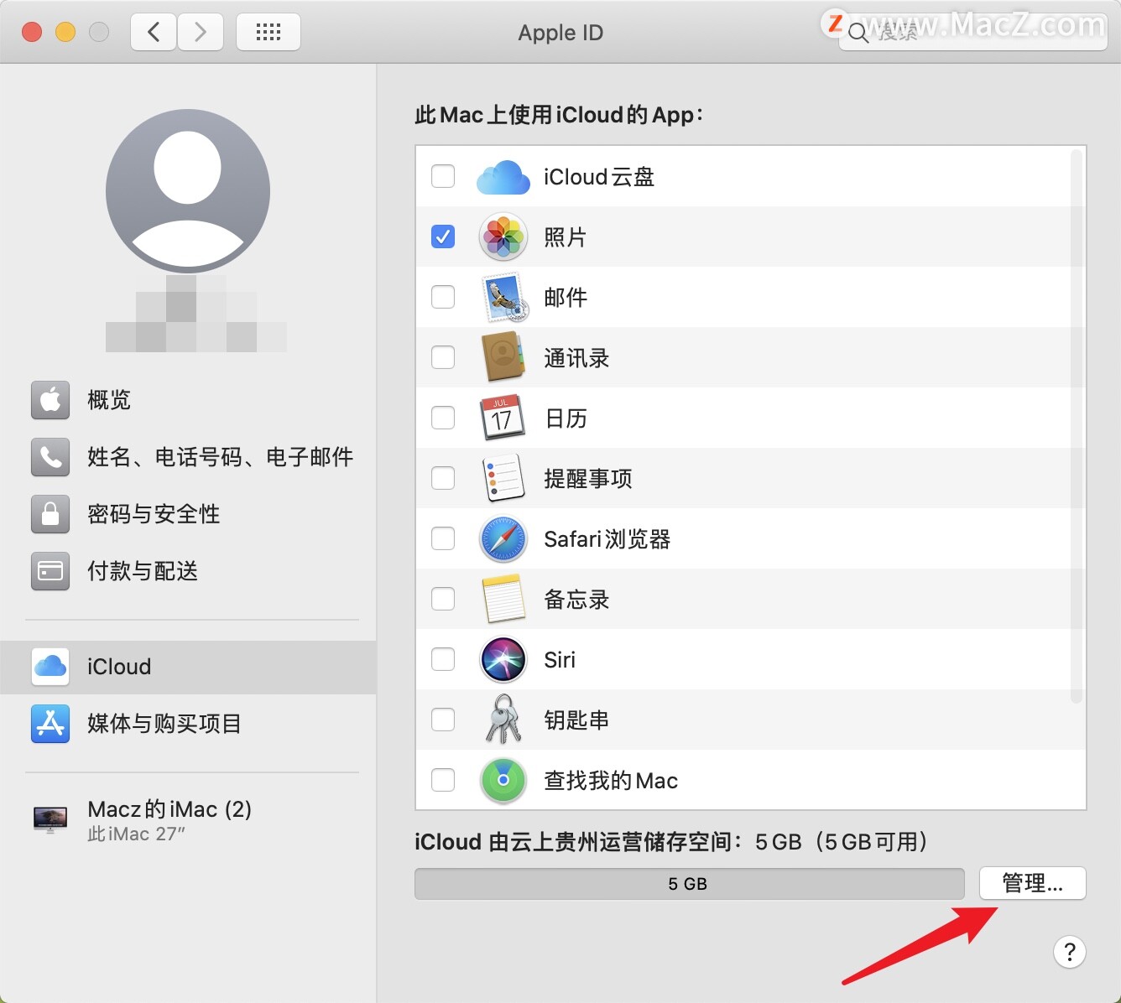
Task: Enable the 钥匙串 checkbox
Action: pos(443,720)
